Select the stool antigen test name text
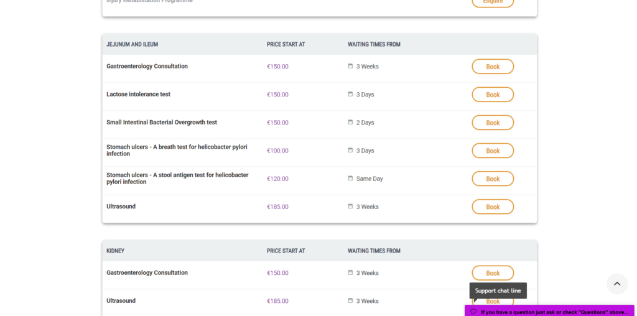 point(177,179)
